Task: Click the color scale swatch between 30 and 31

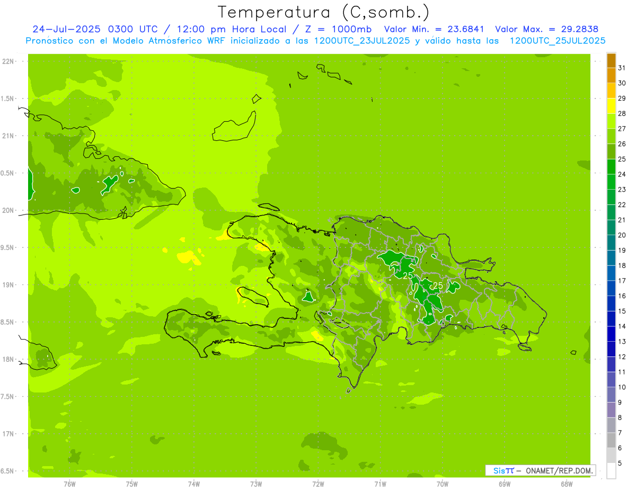Action: [611, 76]
